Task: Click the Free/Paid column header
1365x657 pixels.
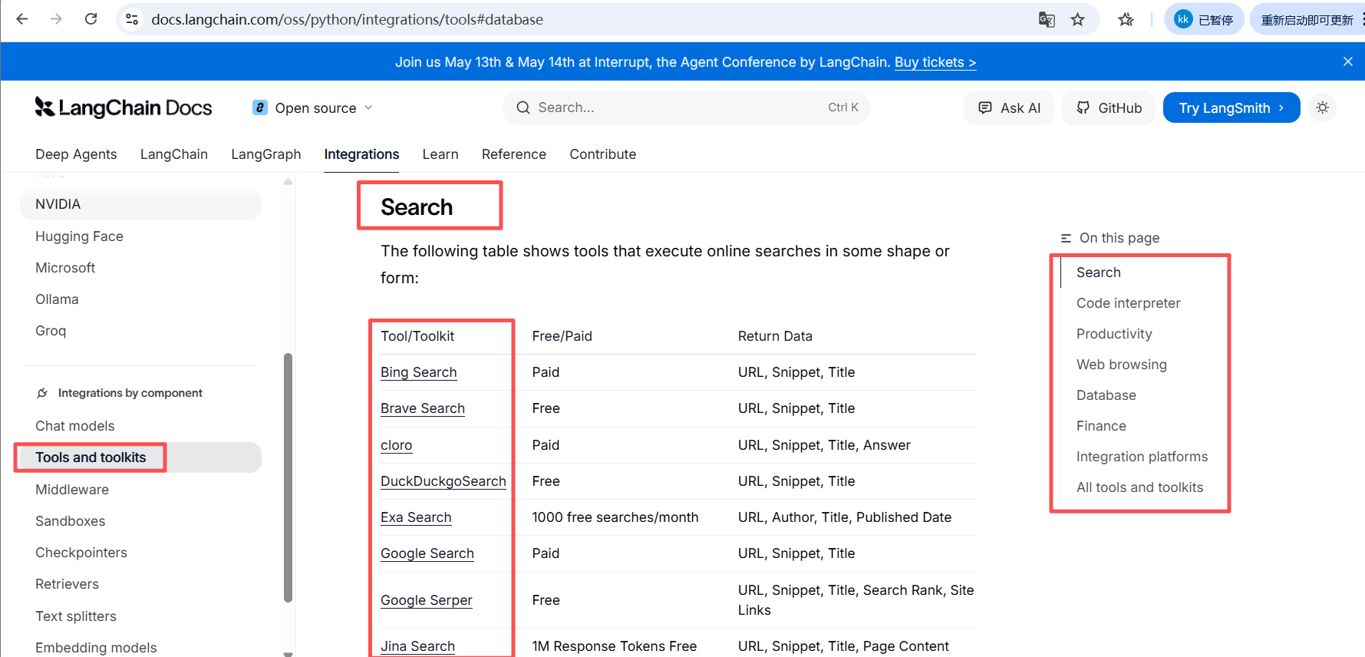Action: pyautogui.click(x=562, y=336)
